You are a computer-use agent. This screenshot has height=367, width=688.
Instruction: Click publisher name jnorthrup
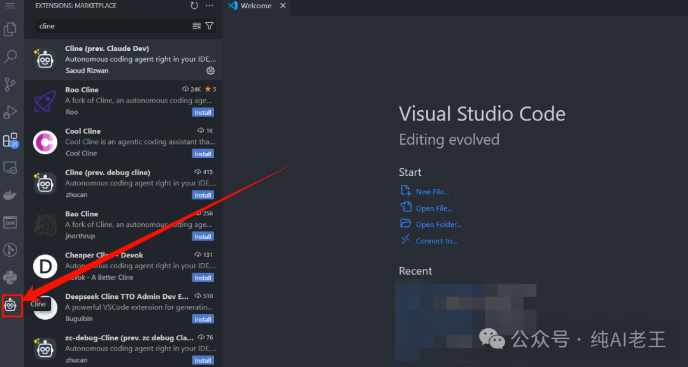coord(80,236)
